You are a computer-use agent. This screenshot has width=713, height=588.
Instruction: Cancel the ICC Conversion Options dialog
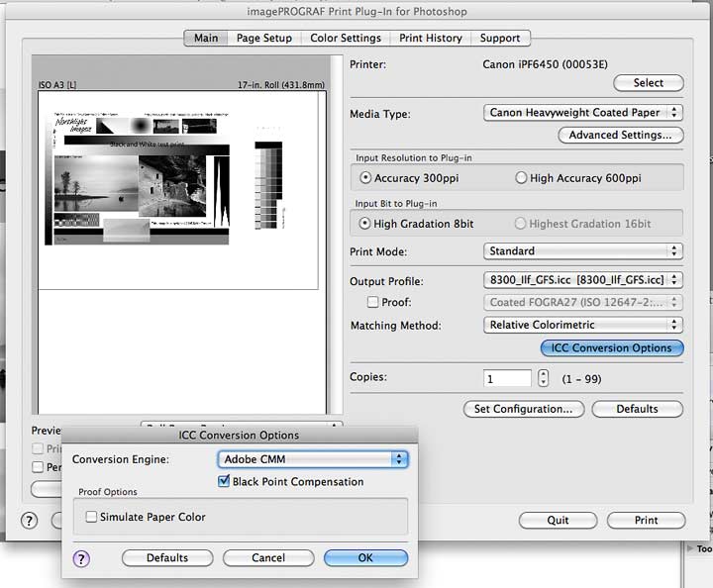[x=268, y=558]
